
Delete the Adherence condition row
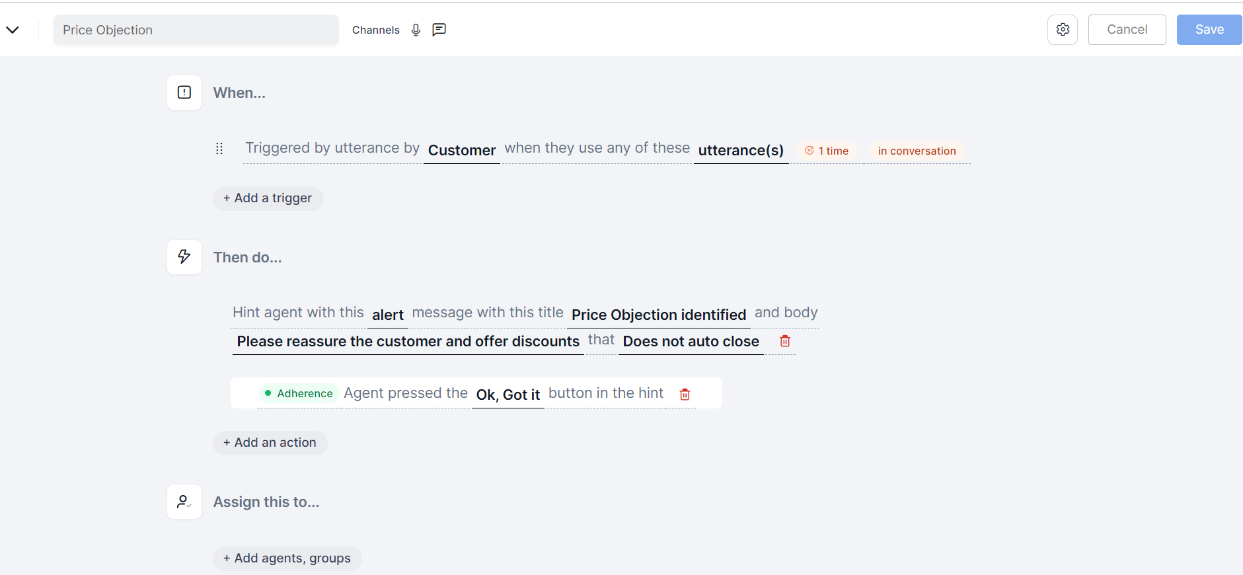pyautogui.click(x=685, y=395)
